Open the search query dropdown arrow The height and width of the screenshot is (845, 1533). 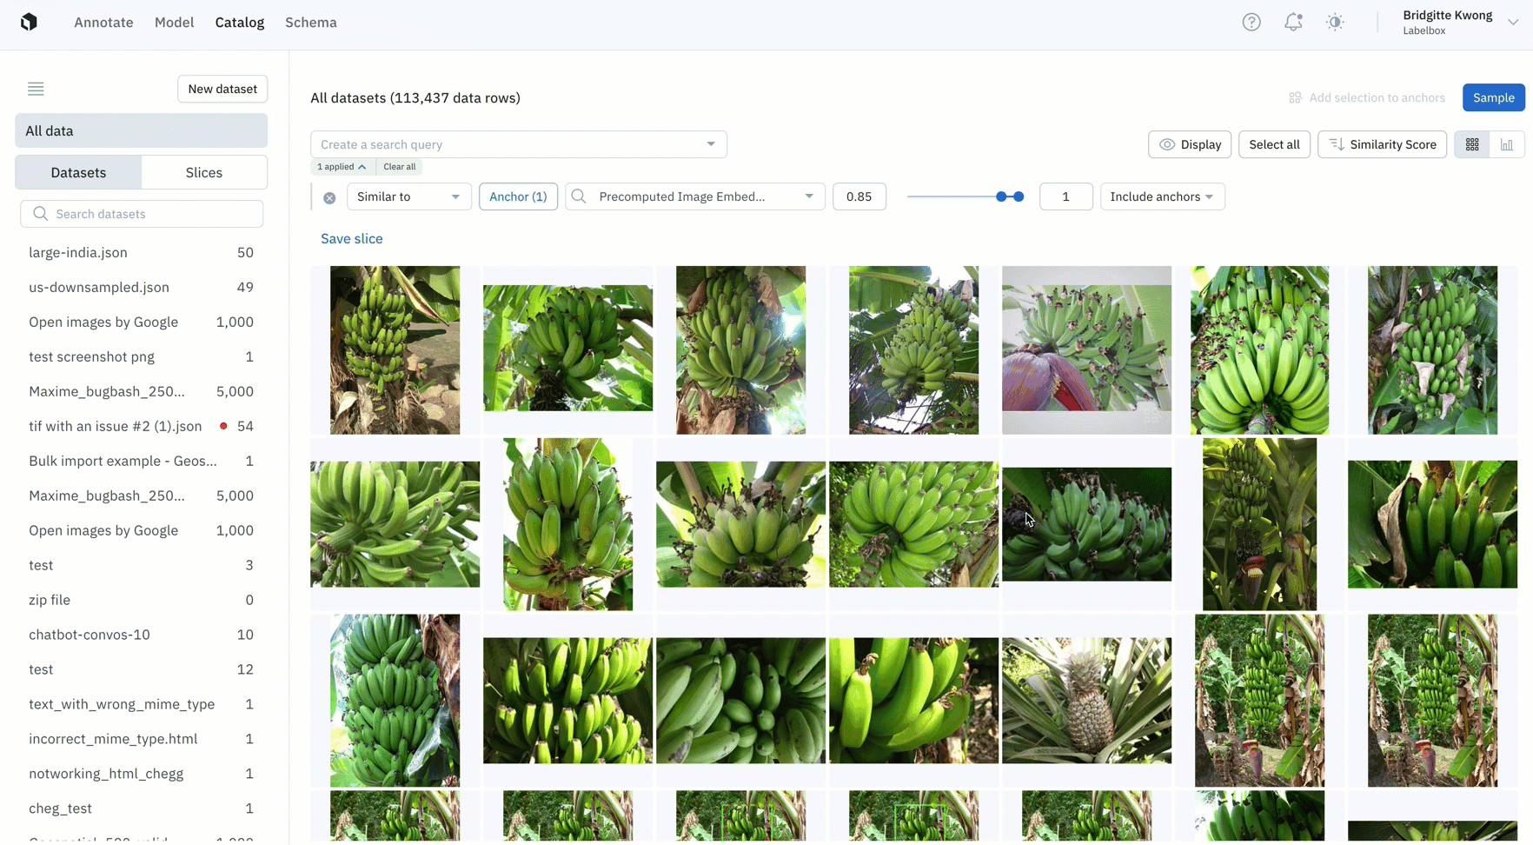[711, 144]
